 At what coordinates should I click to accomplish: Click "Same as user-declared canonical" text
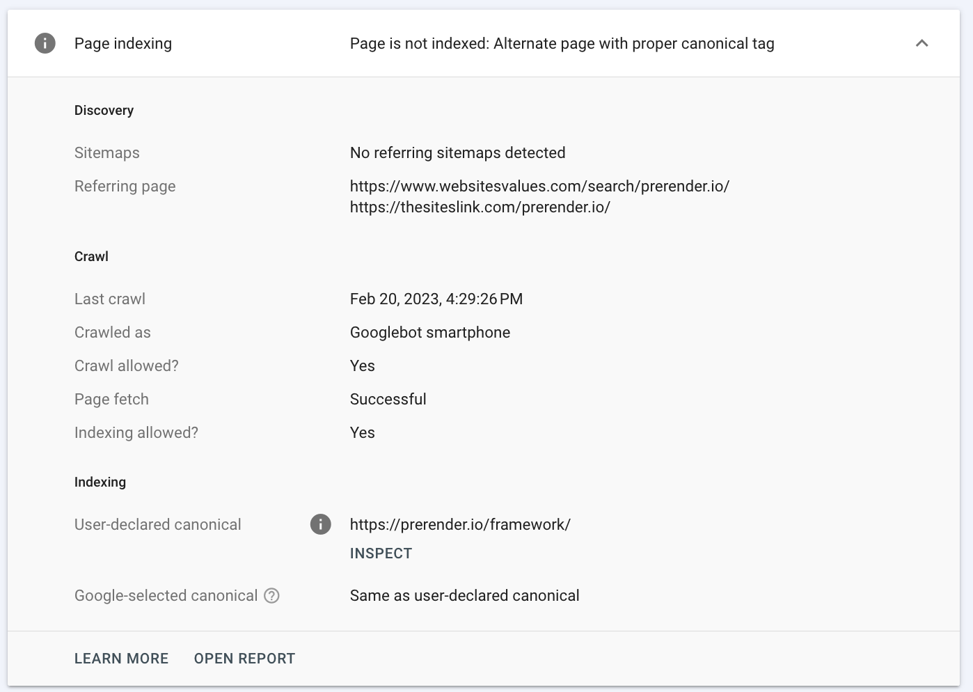pos(464,596)
